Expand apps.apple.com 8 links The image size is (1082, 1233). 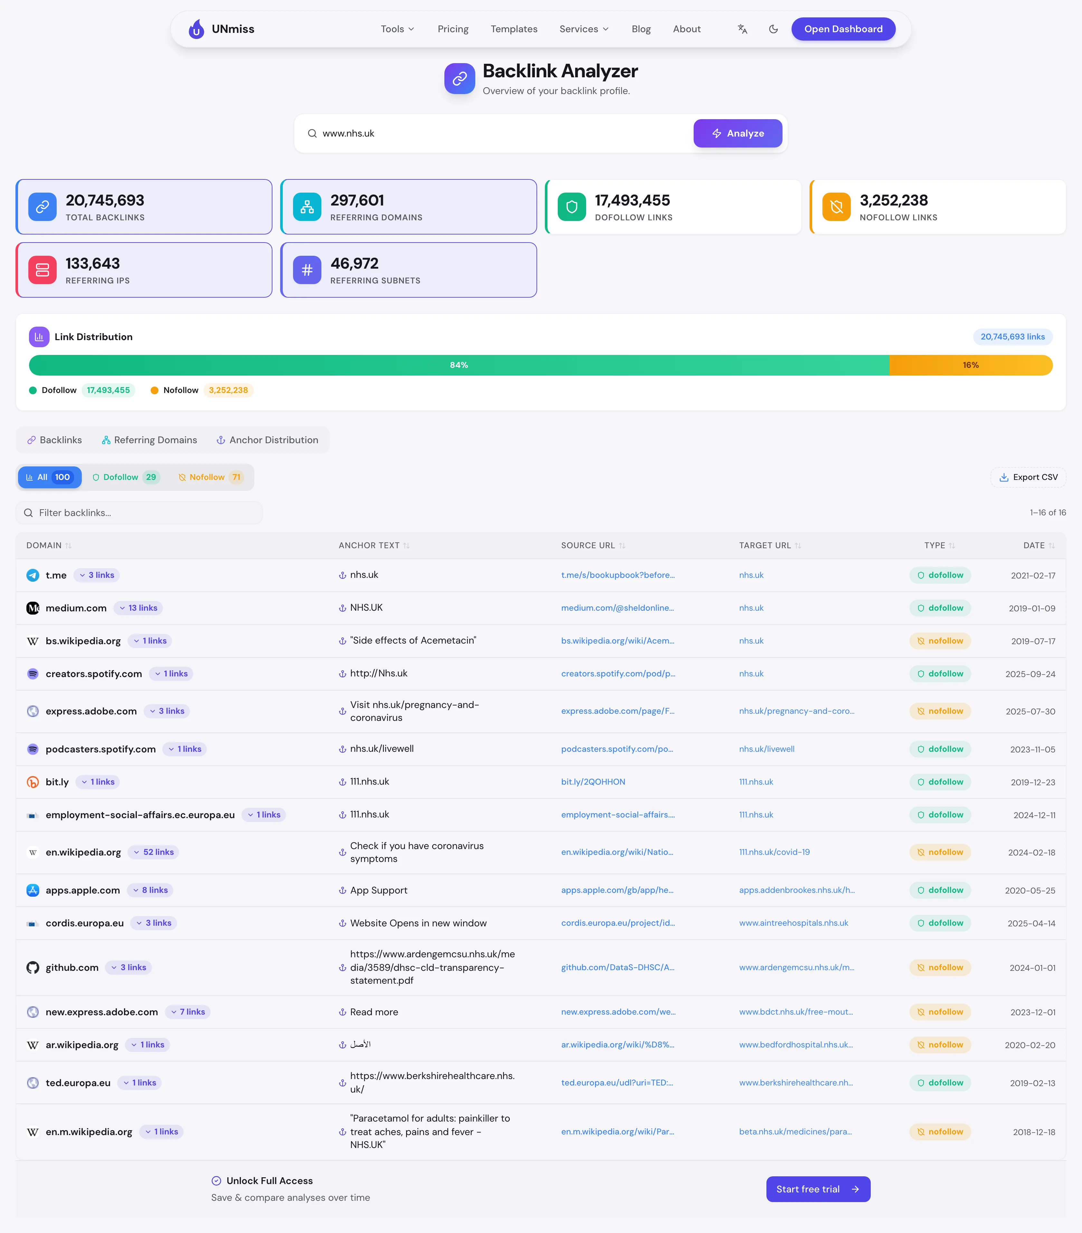pyautogui.click(x=150, y=890)
